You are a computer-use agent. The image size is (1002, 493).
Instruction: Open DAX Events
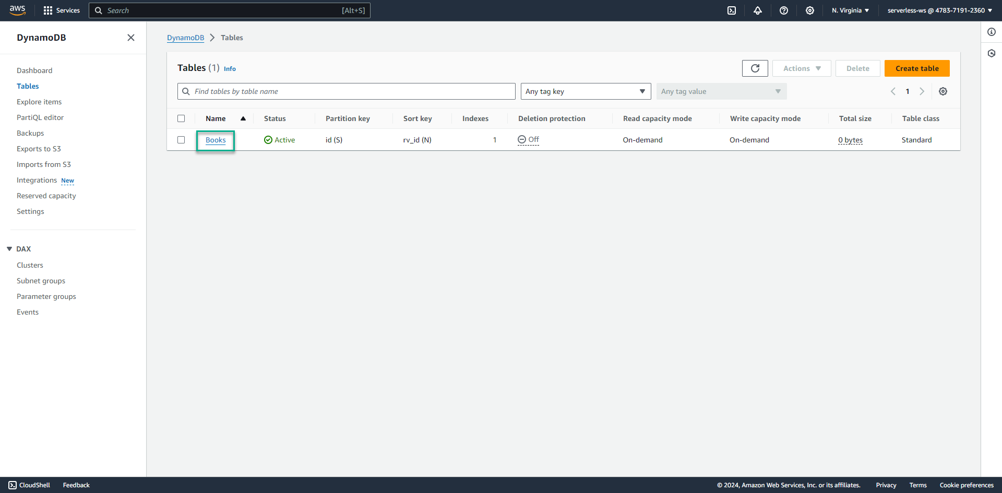click(28, 312)
